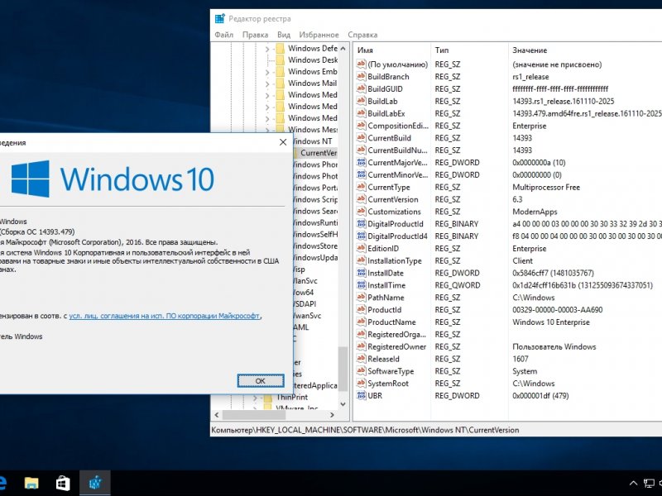Select the DigitalProductId binary icon

tap(361, 223)
